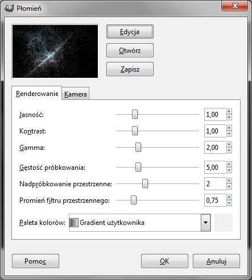Screen dimensions: 252x280
Task: Click the flame preview thumbnail
Action: (x=55, y=51)
